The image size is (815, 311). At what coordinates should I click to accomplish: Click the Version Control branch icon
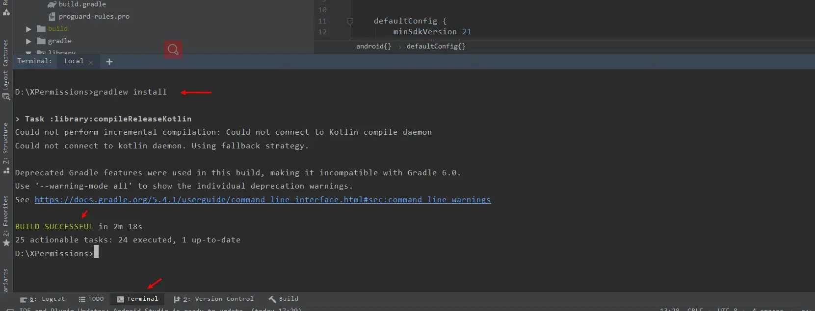[177, 299]
